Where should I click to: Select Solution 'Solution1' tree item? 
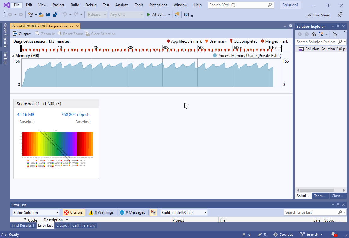coord(322,49)
